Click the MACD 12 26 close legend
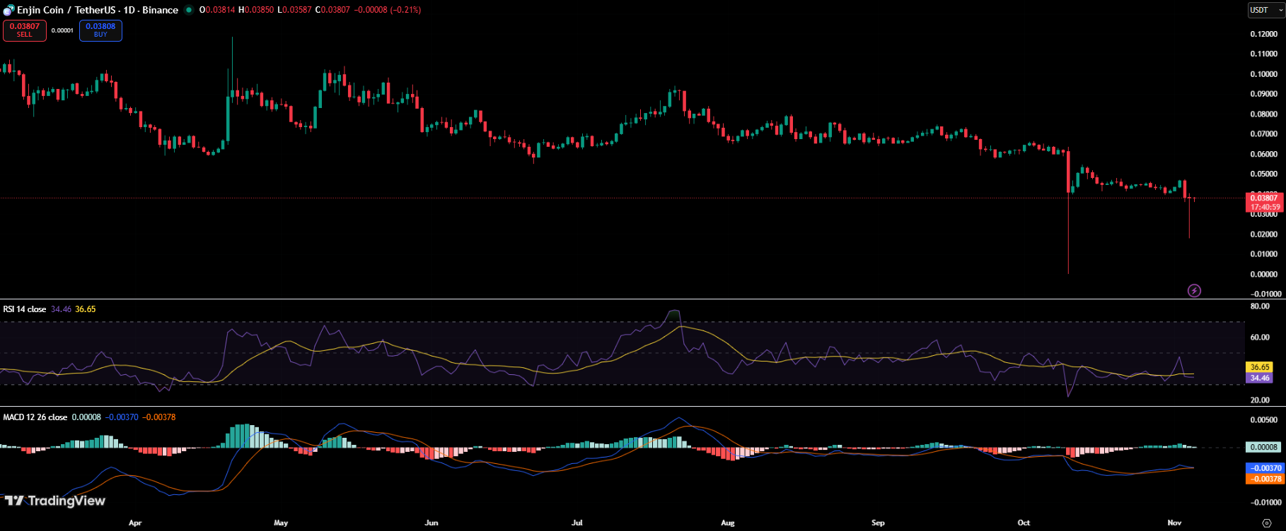 (x=35, y=417)
